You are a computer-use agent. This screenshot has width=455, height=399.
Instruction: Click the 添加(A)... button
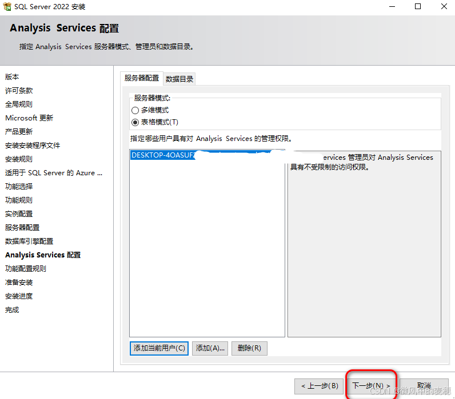coord(210,348)
